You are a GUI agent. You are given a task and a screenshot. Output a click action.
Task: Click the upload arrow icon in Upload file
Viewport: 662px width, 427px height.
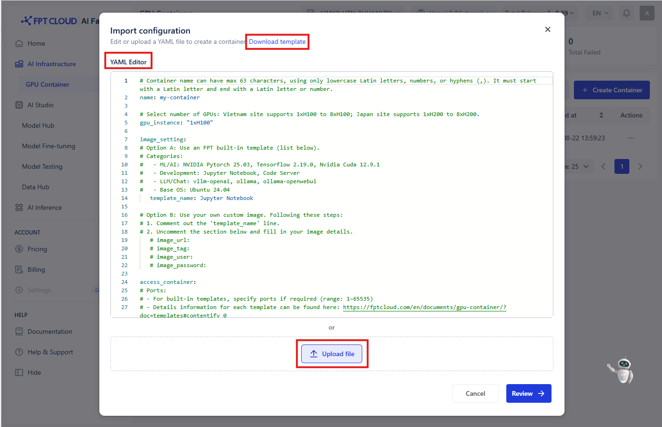pos(314,354)
